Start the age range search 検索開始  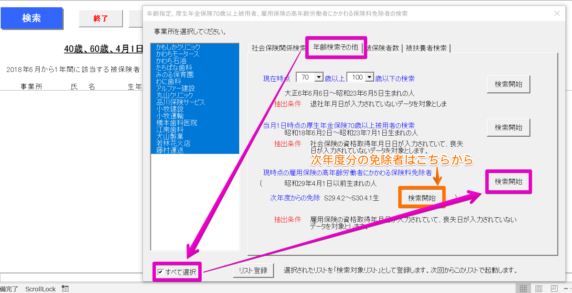point(508,84)
